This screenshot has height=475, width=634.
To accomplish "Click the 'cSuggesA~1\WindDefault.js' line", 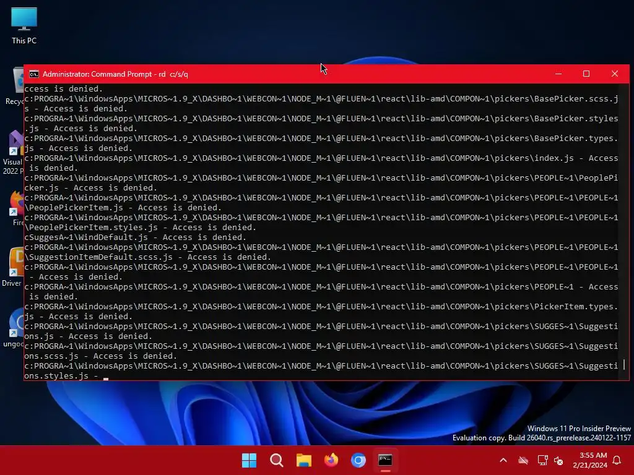I will (136, 237).
